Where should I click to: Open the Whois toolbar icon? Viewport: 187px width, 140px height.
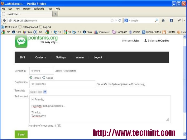(135, 32)
